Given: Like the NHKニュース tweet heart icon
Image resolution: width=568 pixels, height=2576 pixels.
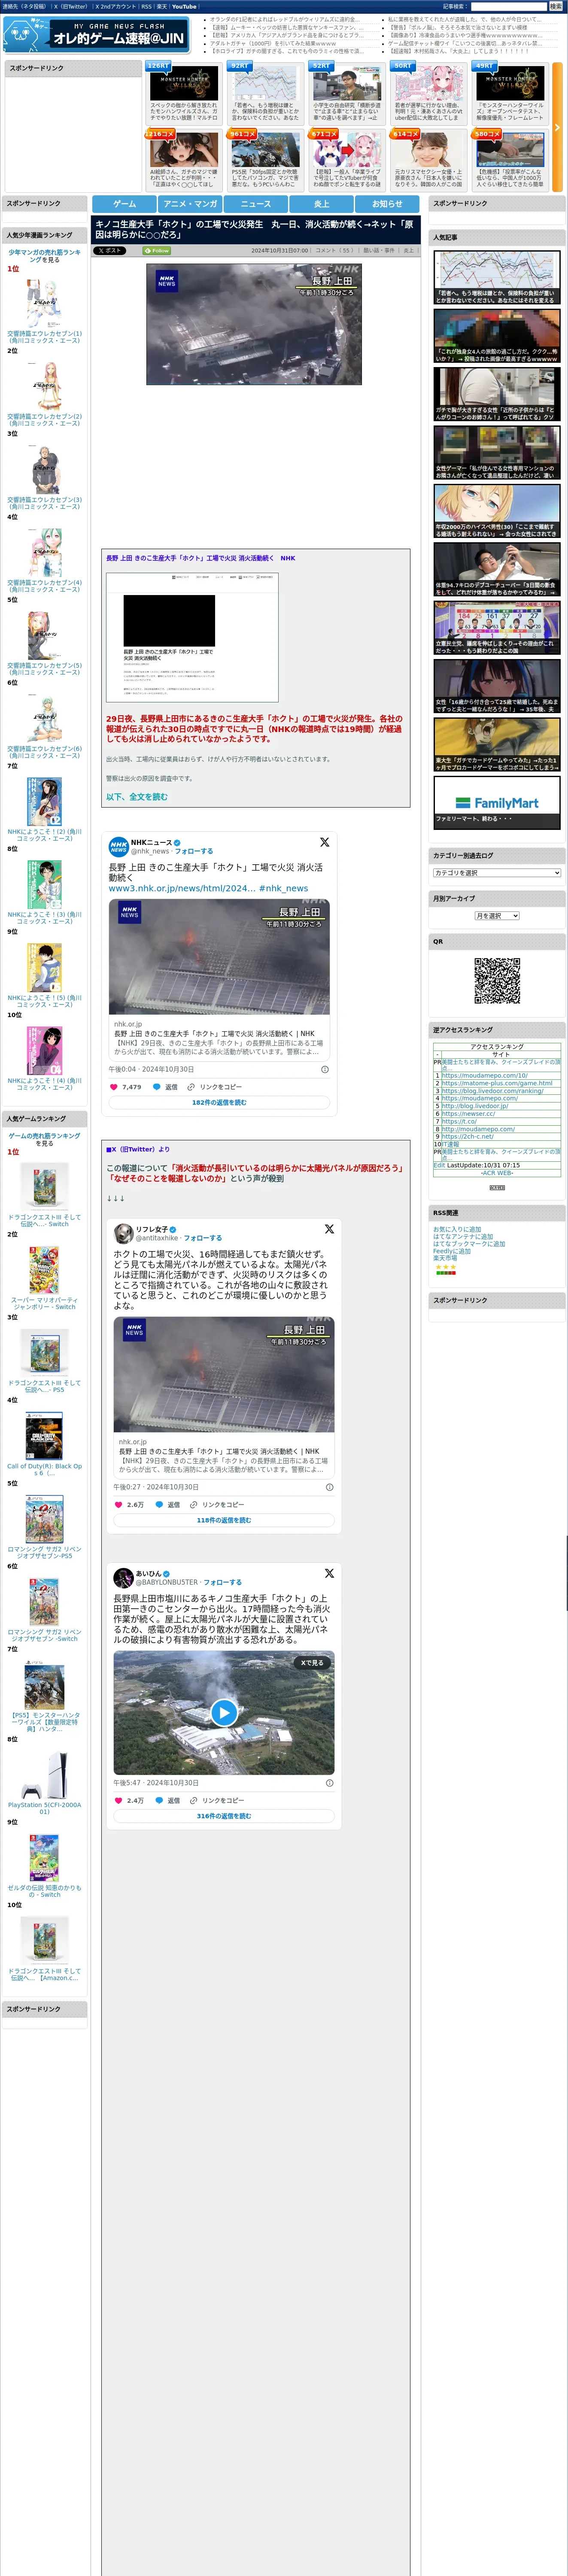Looking at the screenshot, I should tap(114, 1086).
